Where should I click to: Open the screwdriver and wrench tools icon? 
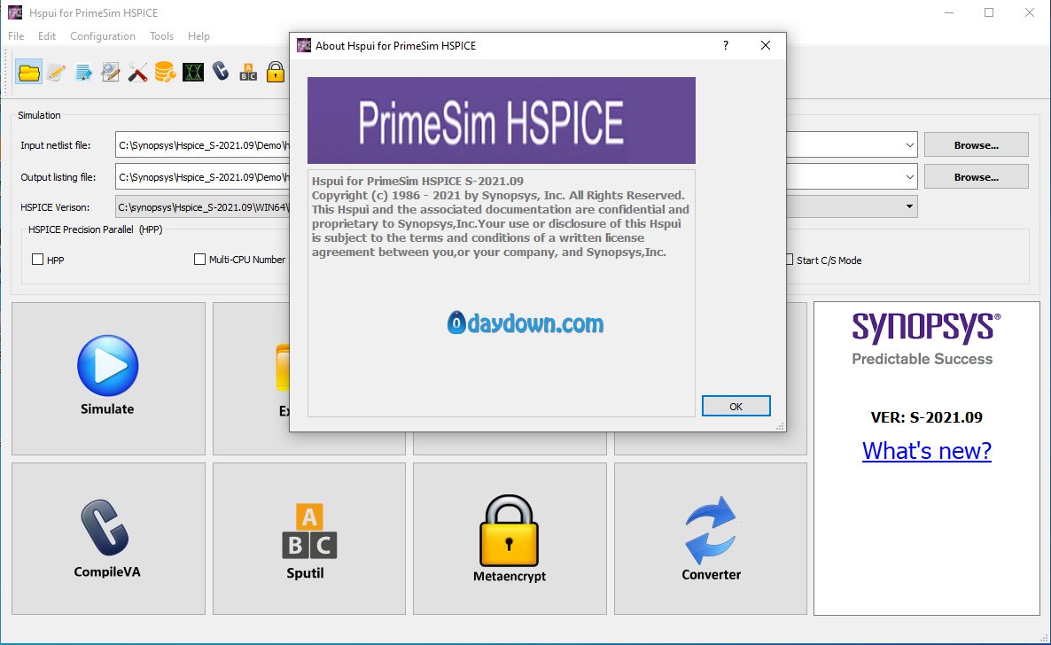pos(138,72)
